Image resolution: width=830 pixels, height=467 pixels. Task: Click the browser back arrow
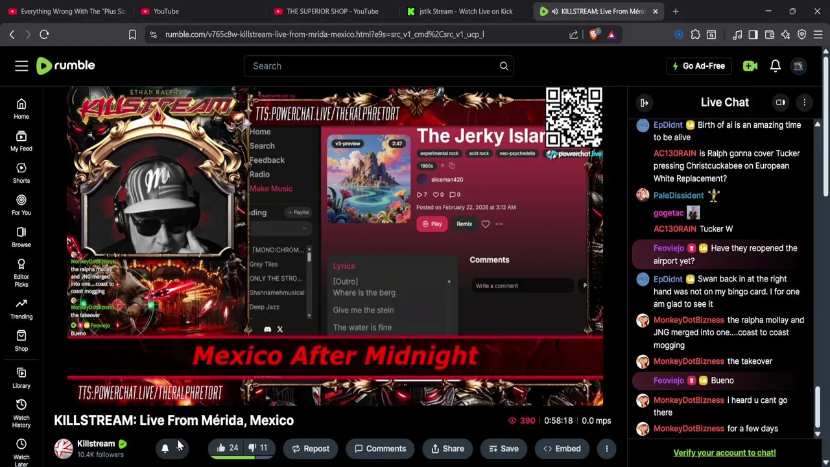click(12, 34)
